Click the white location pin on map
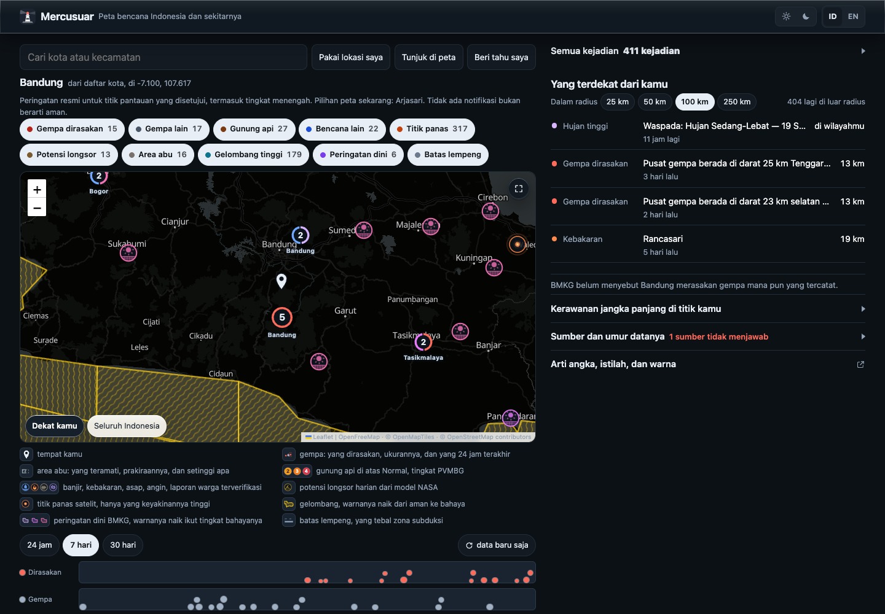The height and width of the screenshot is (614, 885). [x=281, y=281]
